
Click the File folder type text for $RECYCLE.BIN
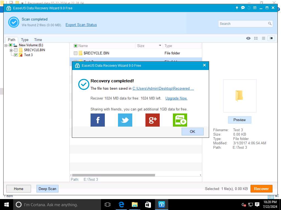[x=172, y=53]
